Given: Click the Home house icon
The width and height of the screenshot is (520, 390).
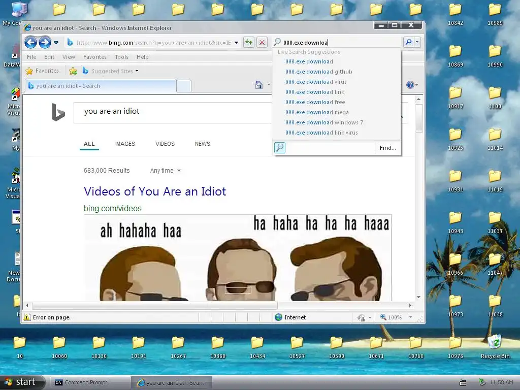Looking at the screenshot, I should [x=258, y=85].
